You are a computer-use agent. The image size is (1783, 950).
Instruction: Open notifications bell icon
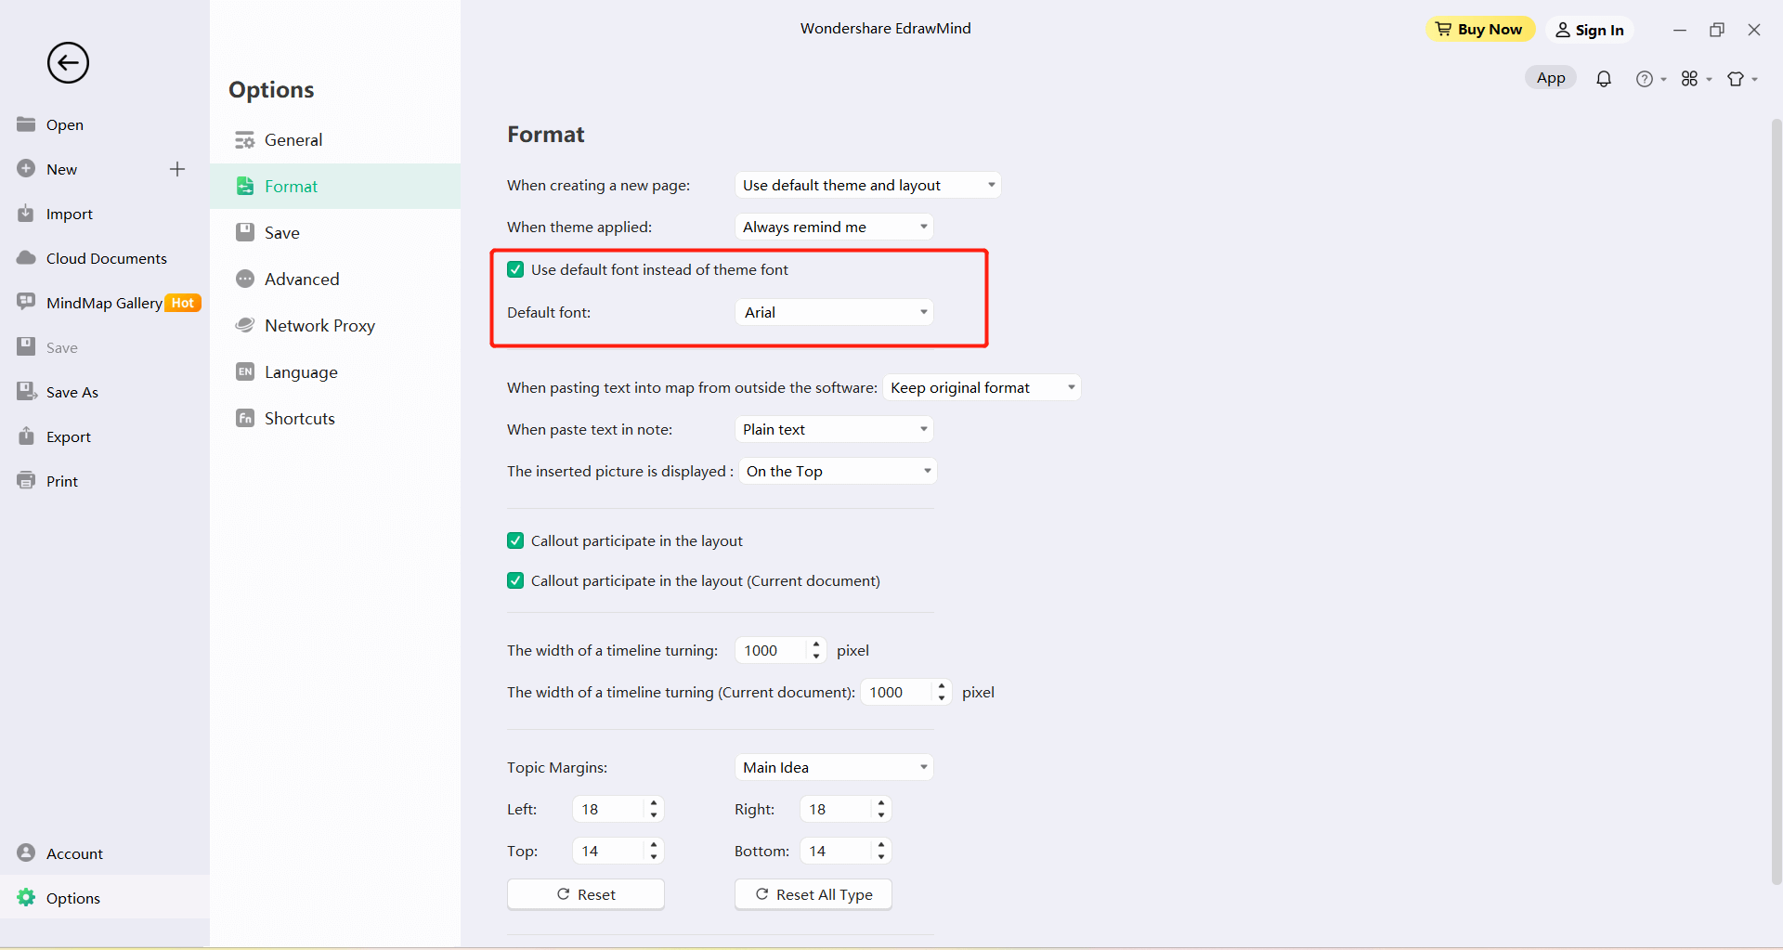(x=1604, y=79)
